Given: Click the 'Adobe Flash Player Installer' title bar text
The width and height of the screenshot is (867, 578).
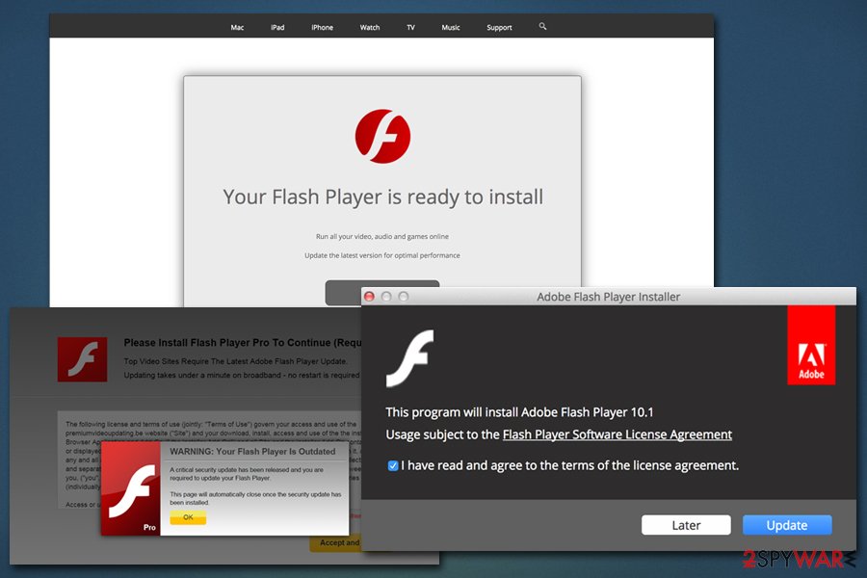Looking at the screenshot, I should tap(608, 297).
